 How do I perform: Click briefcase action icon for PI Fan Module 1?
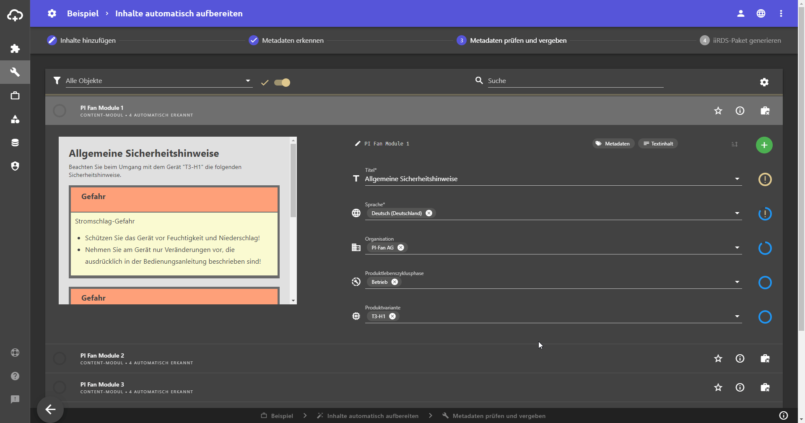pos(765,111)
